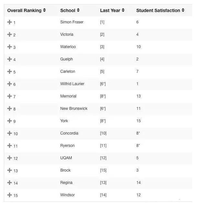The height and width of the screenshot is (207, 198).
Task: Click plus icon for rank 13 Brock
Action: pos(10,170)
